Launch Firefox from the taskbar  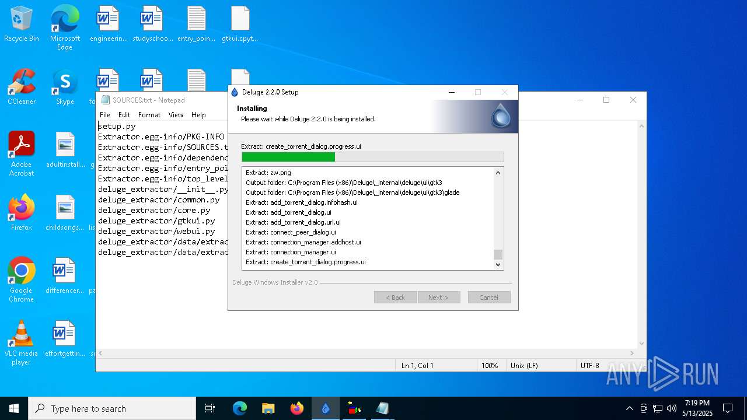point(297,408)
